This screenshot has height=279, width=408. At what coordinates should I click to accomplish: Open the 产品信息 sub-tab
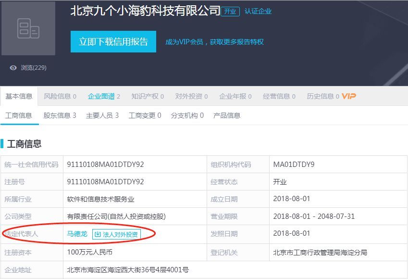(227, 115)
